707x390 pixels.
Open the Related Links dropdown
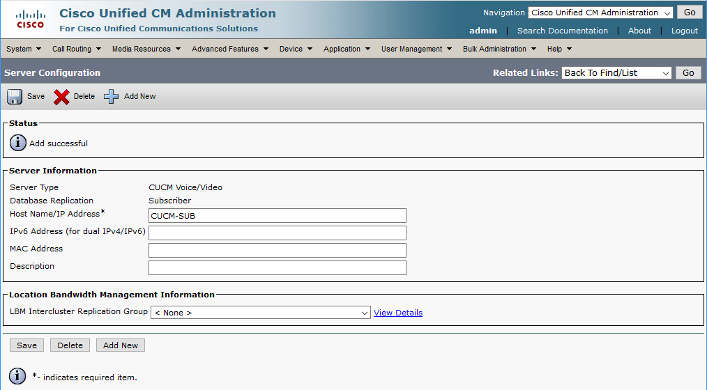click(616, 72)
